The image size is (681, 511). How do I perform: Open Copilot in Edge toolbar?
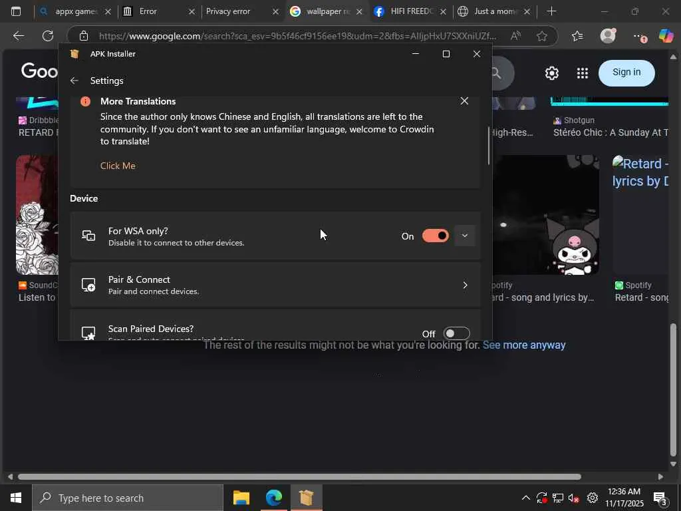[x=666, y=36]
